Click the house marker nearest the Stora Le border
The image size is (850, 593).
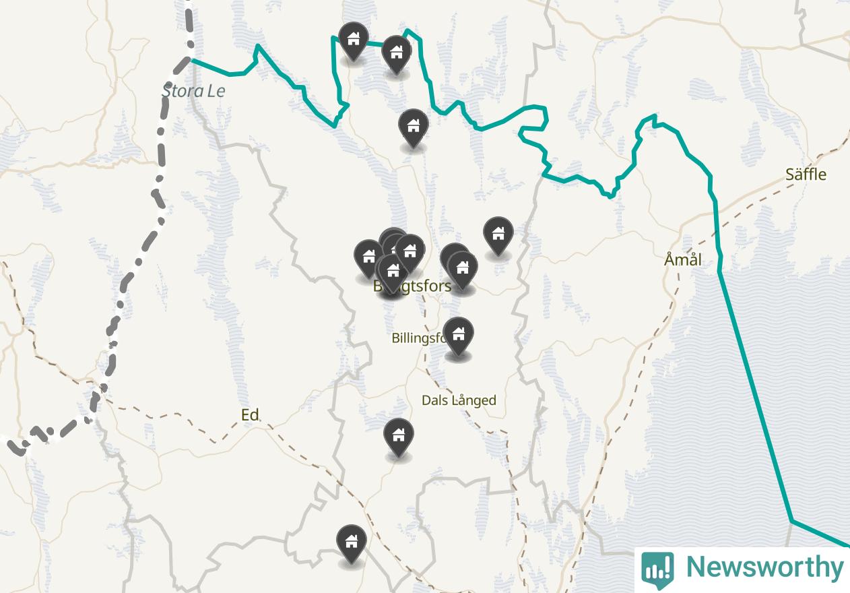(353, 40)
